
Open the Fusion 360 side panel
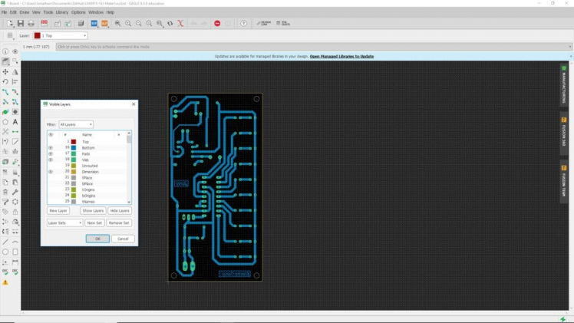(564, 131)
